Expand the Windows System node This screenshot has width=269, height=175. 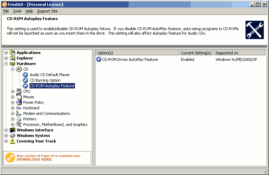click(6, 136)
